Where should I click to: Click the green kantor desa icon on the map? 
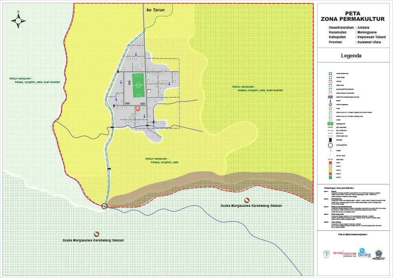[149, 74]
